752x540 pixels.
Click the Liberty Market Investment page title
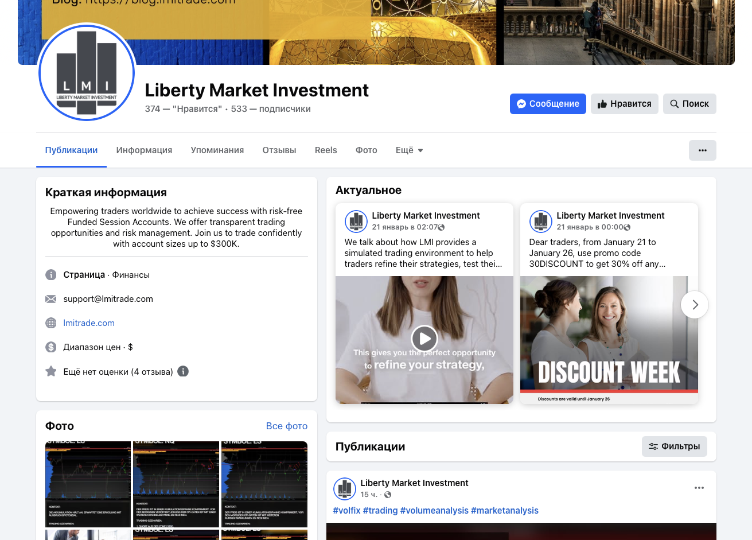click(x=256, y=90)
